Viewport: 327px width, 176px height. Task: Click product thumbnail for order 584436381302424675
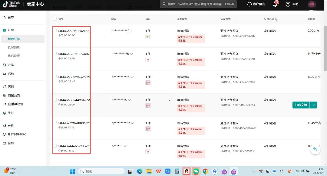coord(148,37)
